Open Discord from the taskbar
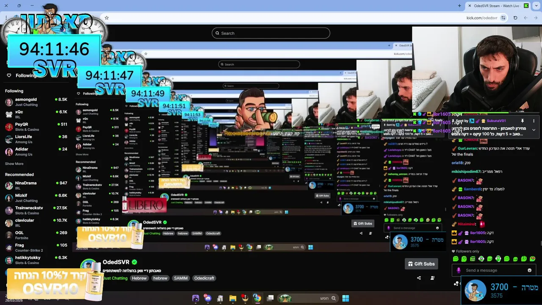Screen dimensions: 542x305 coord(207,298)
